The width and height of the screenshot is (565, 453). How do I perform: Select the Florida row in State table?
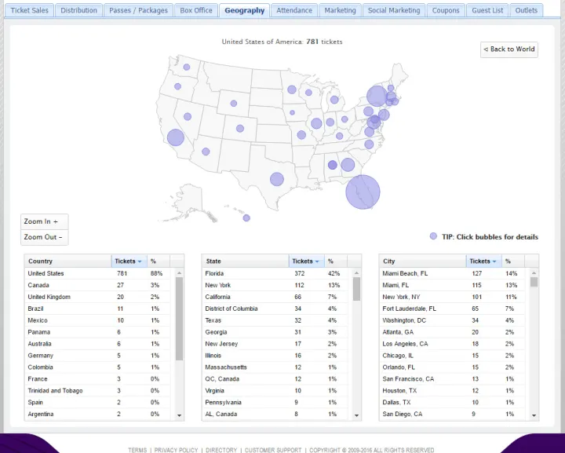(275, 273)
